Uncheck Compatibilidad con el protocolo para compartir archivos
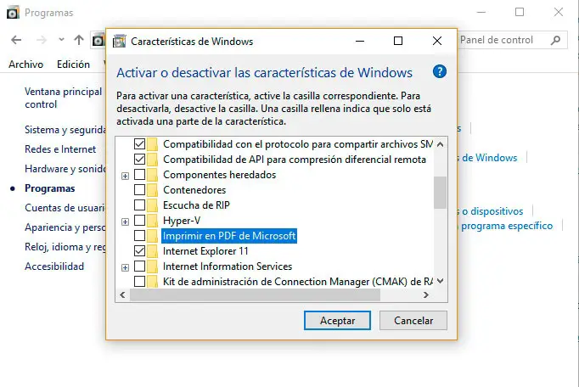Viewport: 579px width, 387px height. click(139, 143)
